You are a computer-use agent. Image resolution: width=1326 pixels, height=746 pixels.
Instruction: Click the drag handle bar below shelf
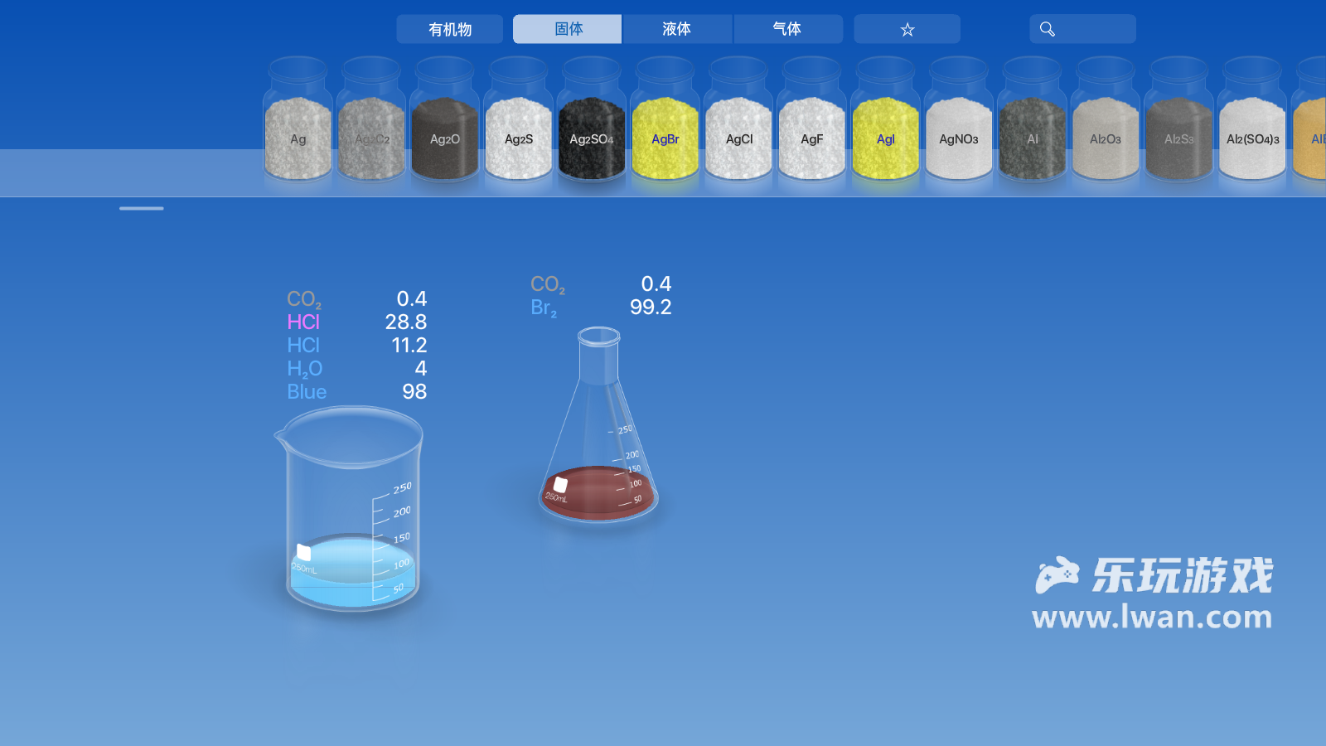coord(141,208)
